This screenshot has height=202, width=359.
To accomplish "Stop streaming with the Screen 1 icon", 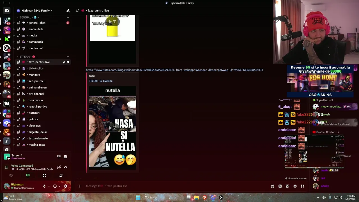I will tap(59, 157).
